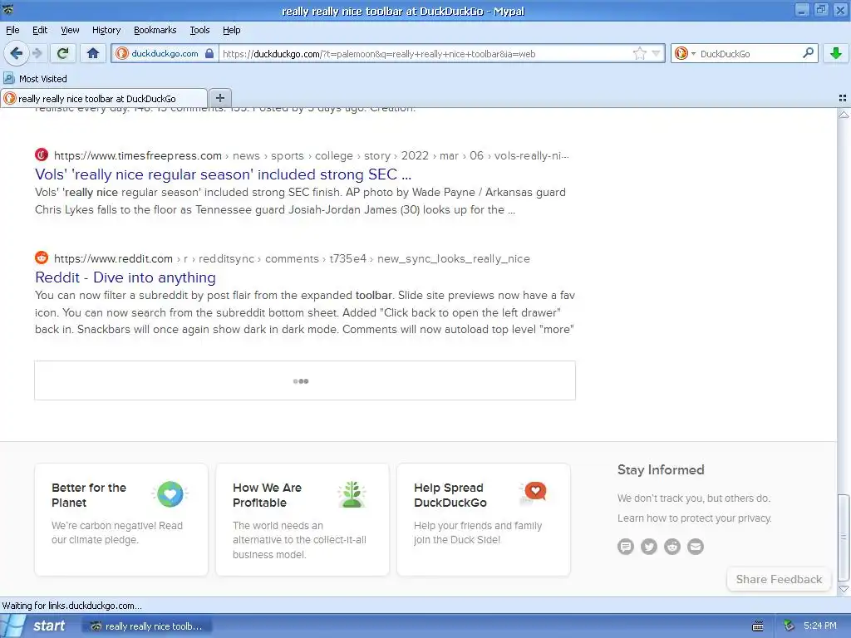Click the lock icon in address bar

click(209, 53)
